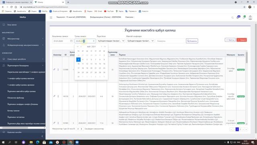Expand the Маълумотлар sidebar section
Screen dimensions: 257x145
pyautogui.click(x=22, y=39)
